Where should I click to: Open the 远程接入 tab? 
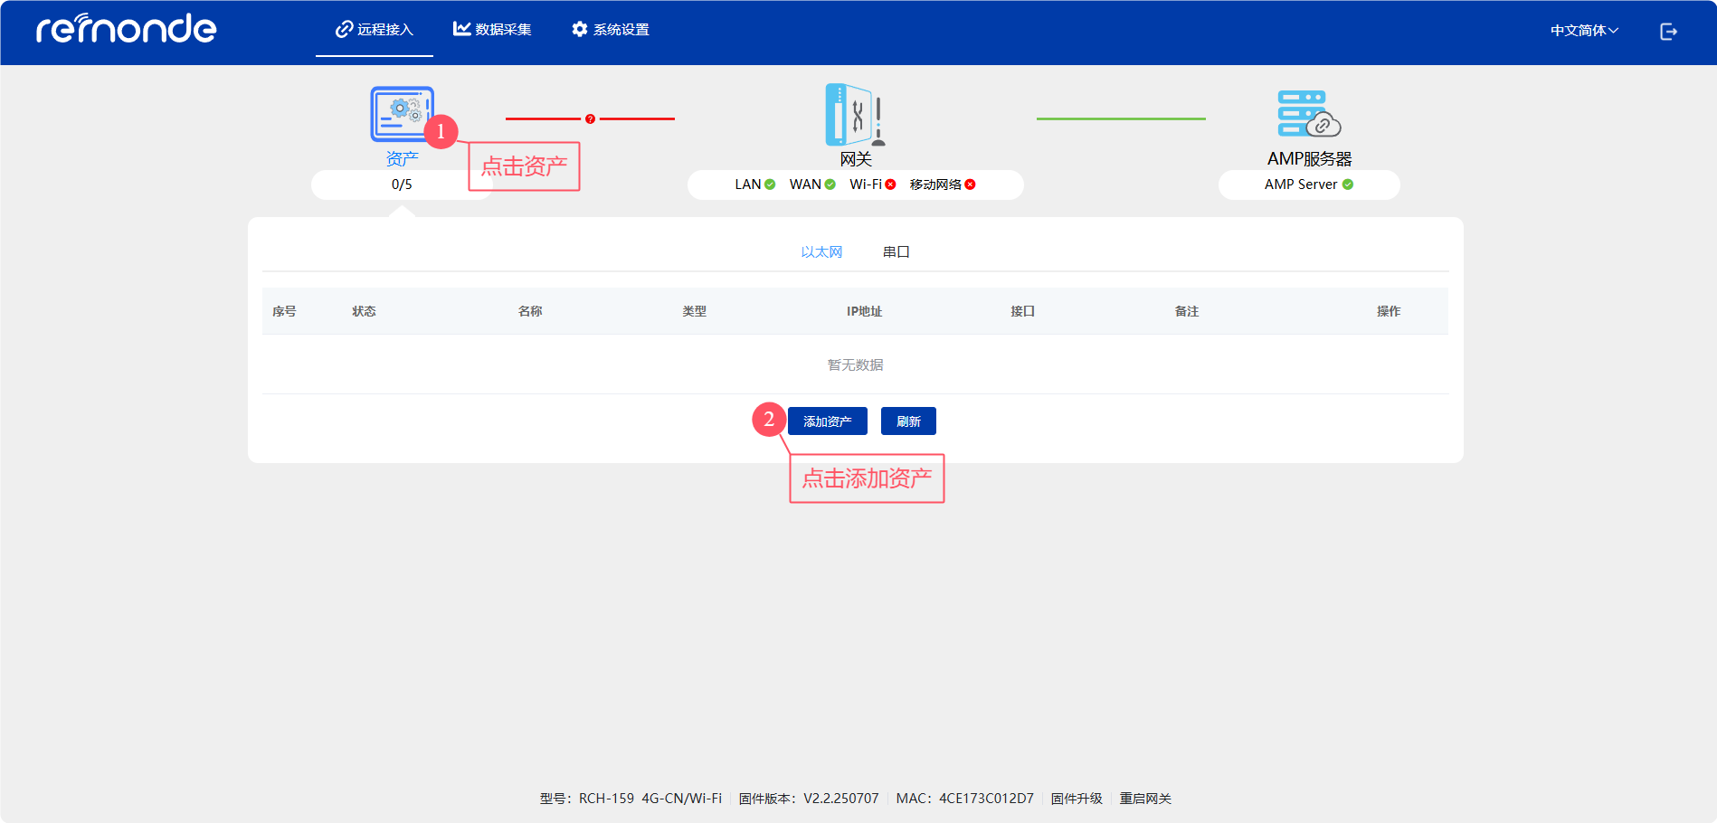(x=375, y=30)
